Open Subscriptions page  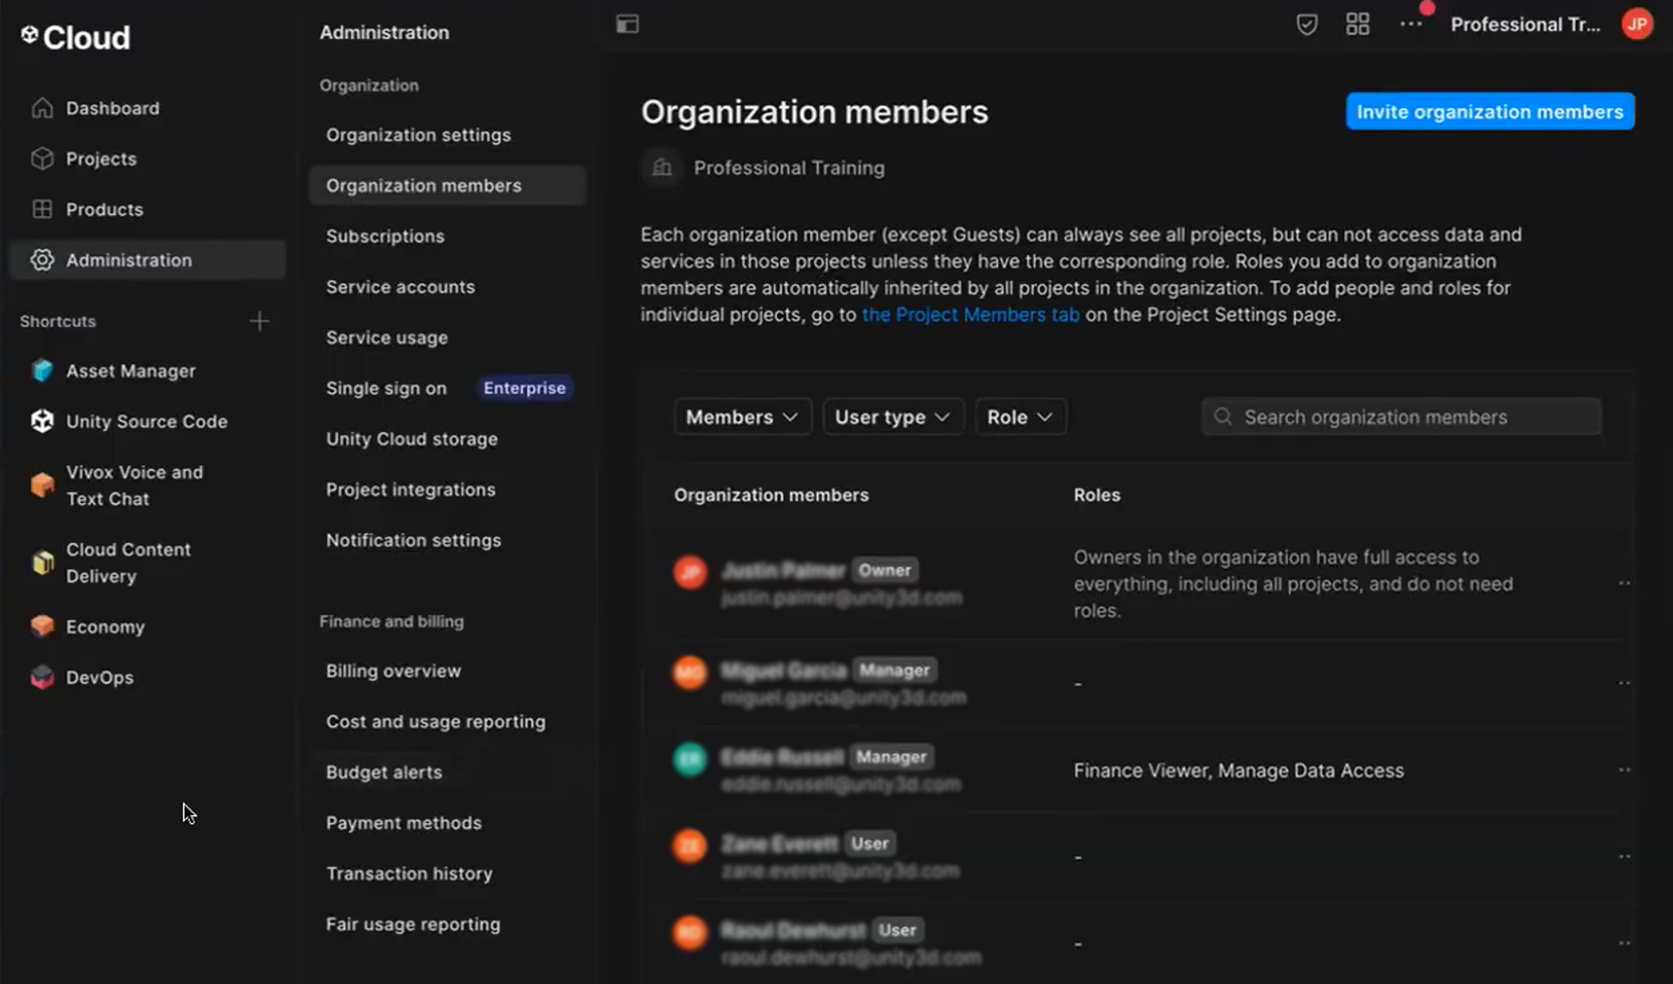[385, 236]
